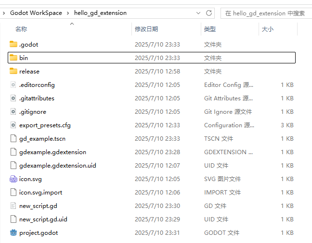Click gdexample.gdextension date 2025/7/10 23:28
Viewport: 312px width, 243px height.
pyautogui.click(x=157, y=152)
